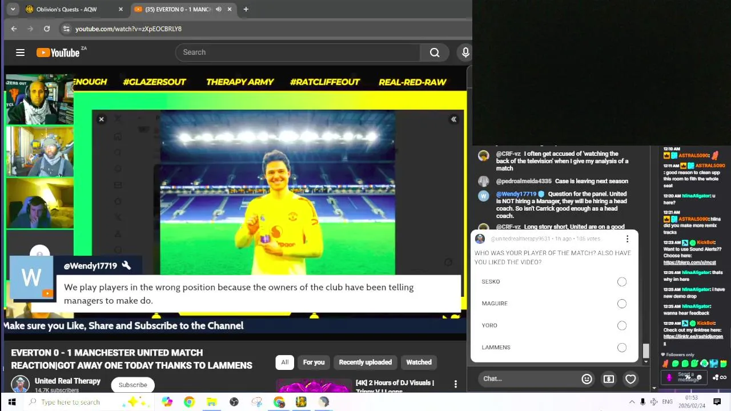The image size is (731, 411).
Task: Click the system tray microphone icon
Action: click(x=643, y=402)
